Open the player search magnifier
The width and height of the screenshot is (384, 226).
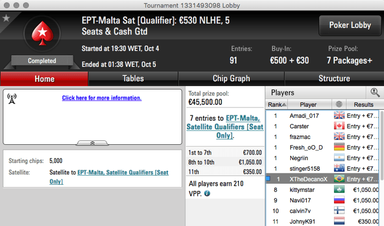click(375, 93)
